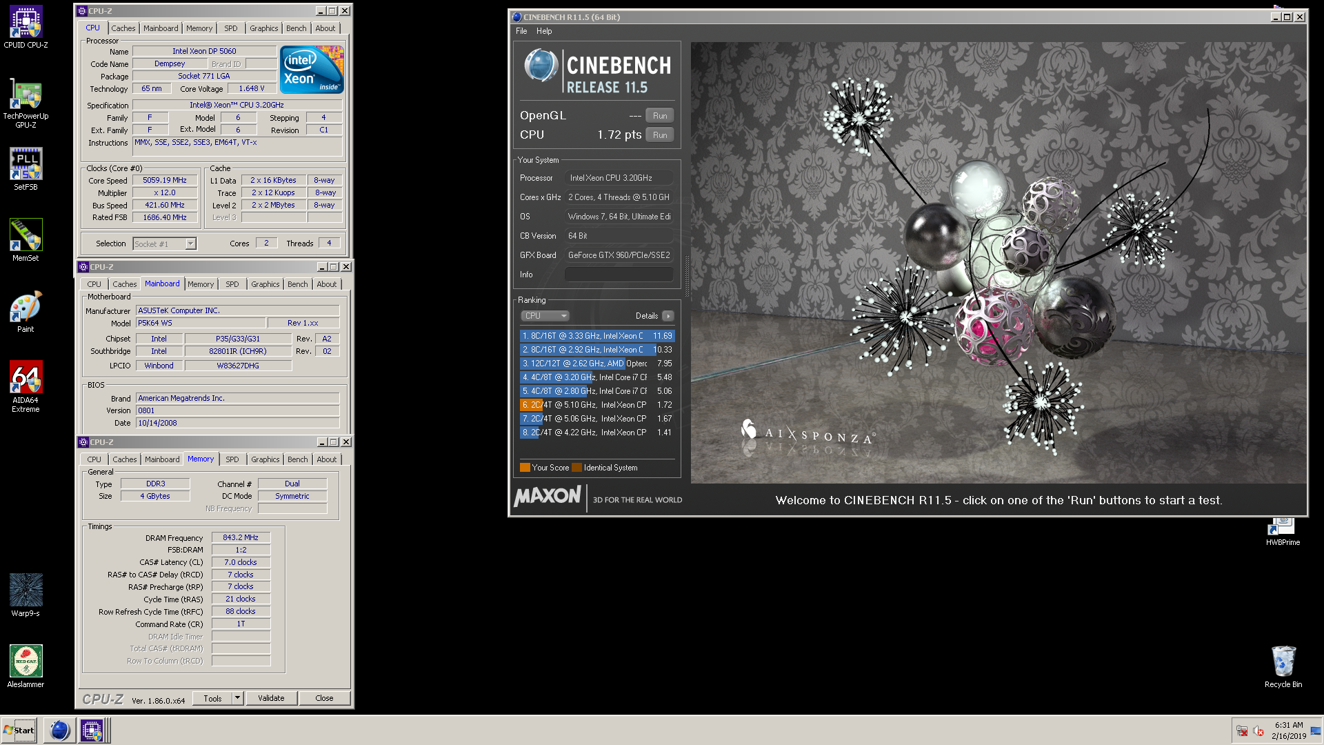
Task: Run the CPU benchmark
Action: (660, 135)
